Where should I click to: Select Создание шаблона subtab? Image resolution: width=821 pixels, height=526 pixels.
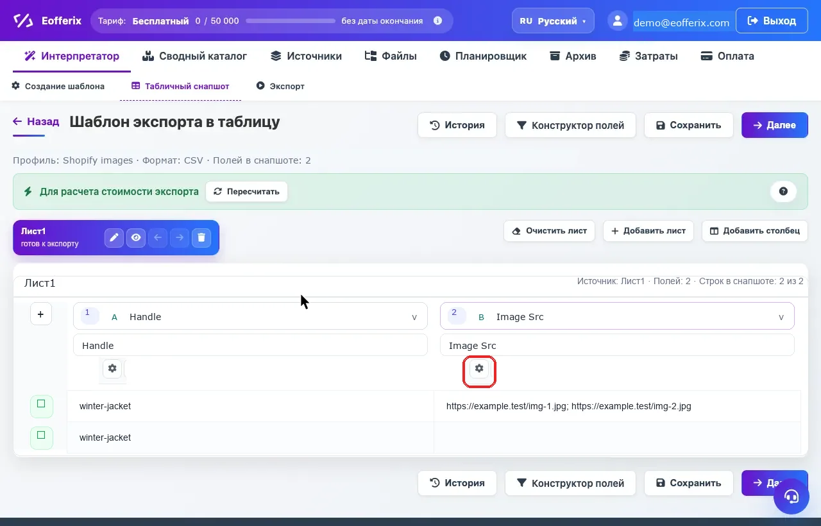click(58, 86)
